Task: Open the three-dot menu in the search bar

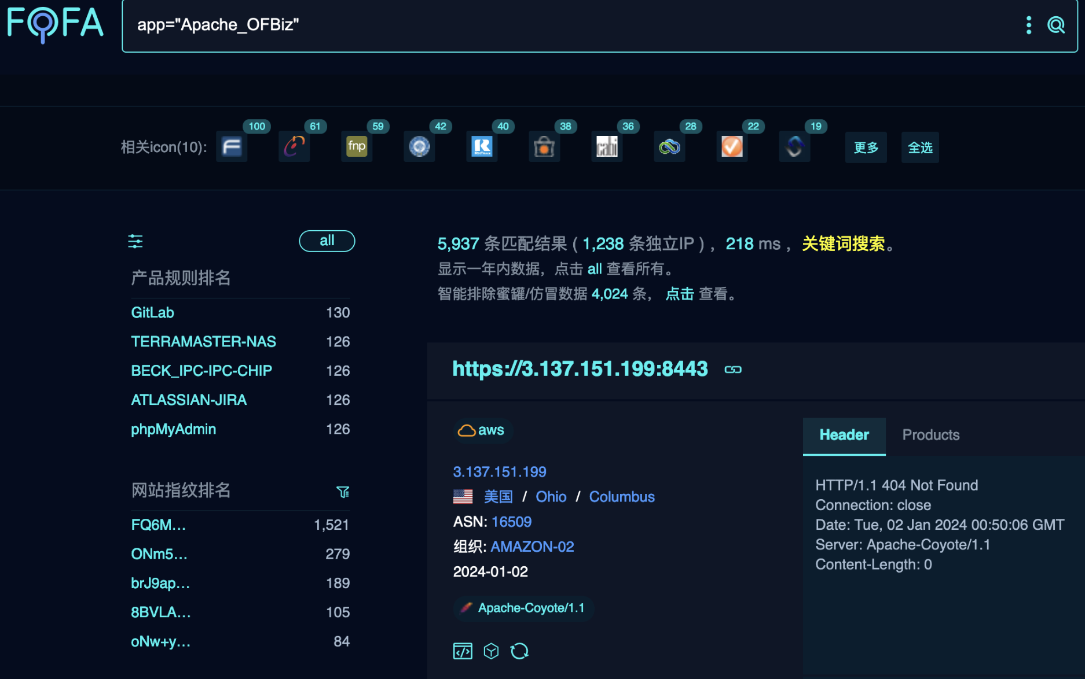Action: 1028,25
